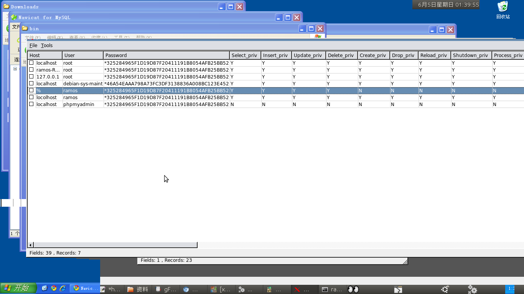Click the Select_priv column header
This screenshot has width=524, height=294.
tap(246, 55)
